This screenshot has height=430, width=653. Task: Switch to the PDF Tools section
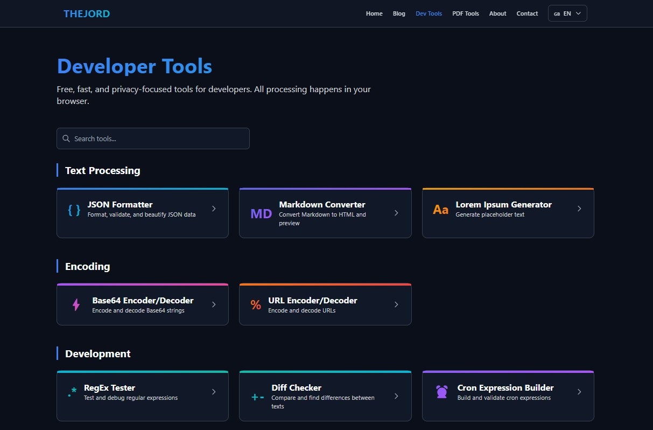(465, 13)
